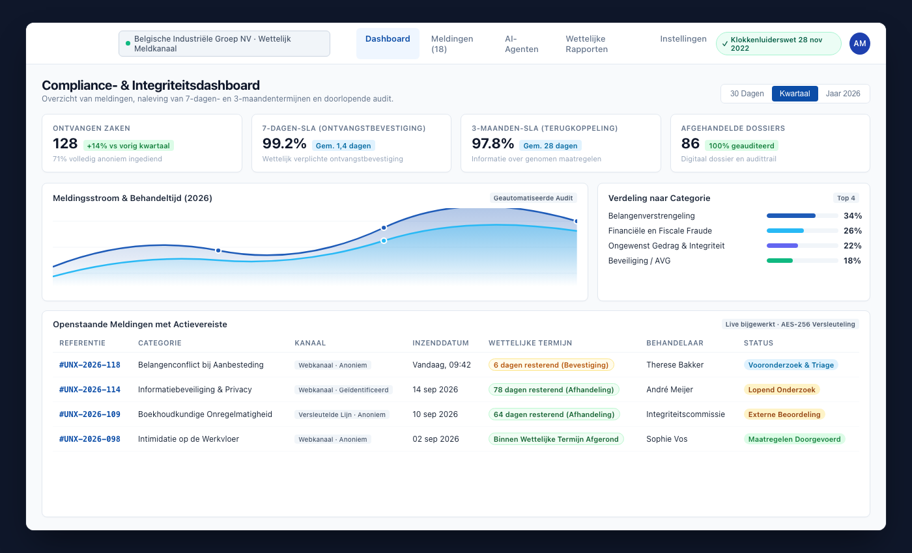
Task: Open case #UNX-2026-098
Action: click(x=90, y=439)
